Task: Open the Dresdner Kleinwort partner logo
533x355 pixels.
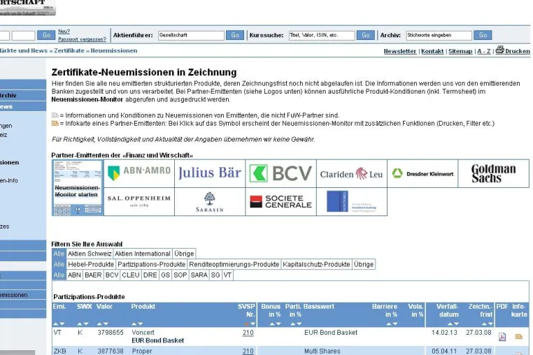Action: point(422,173)
